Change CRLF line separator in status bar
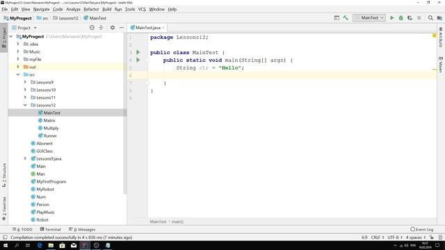 tap(378, 237)
